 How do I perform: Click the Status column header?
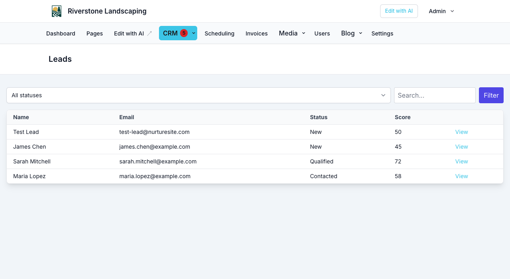[319, 117]
